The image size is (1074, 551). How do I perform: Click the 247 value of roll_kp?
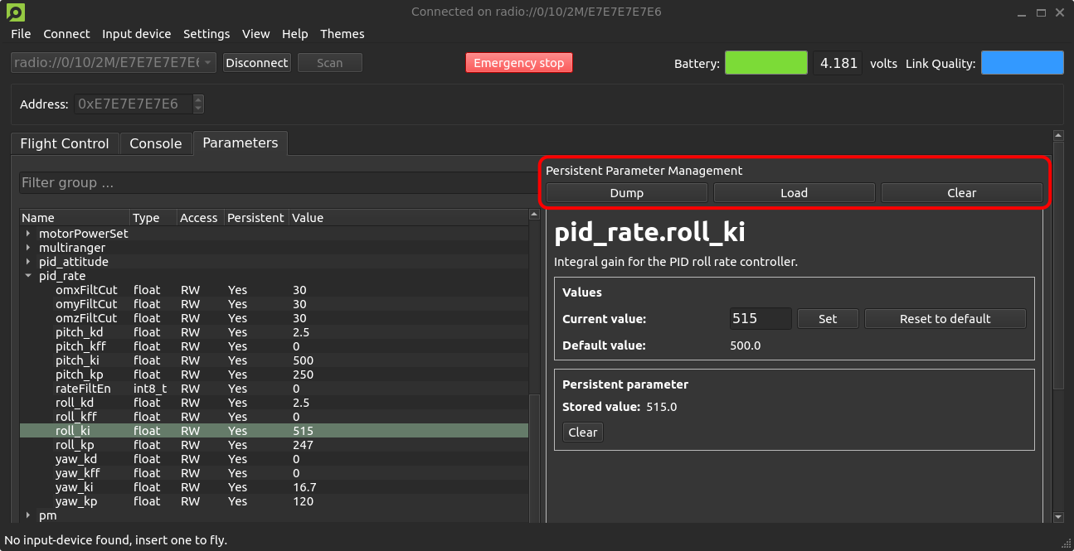pos(303,445)
